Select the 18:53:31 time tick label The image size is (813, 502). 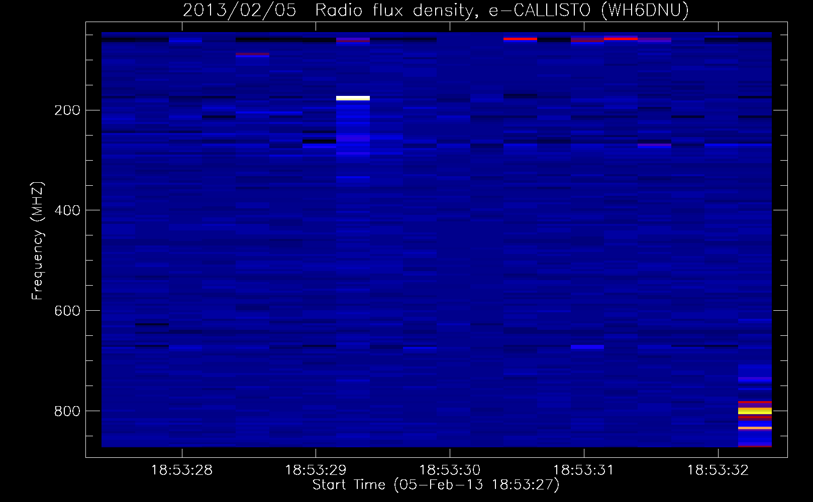click(x=584, y=470)
